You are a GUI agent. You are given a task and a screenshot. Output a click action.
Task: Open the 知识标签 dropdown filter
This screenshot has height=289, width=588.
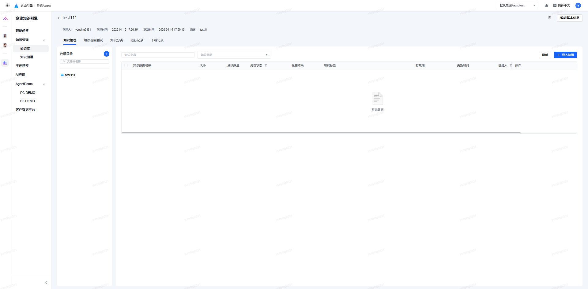pos(234,55)
